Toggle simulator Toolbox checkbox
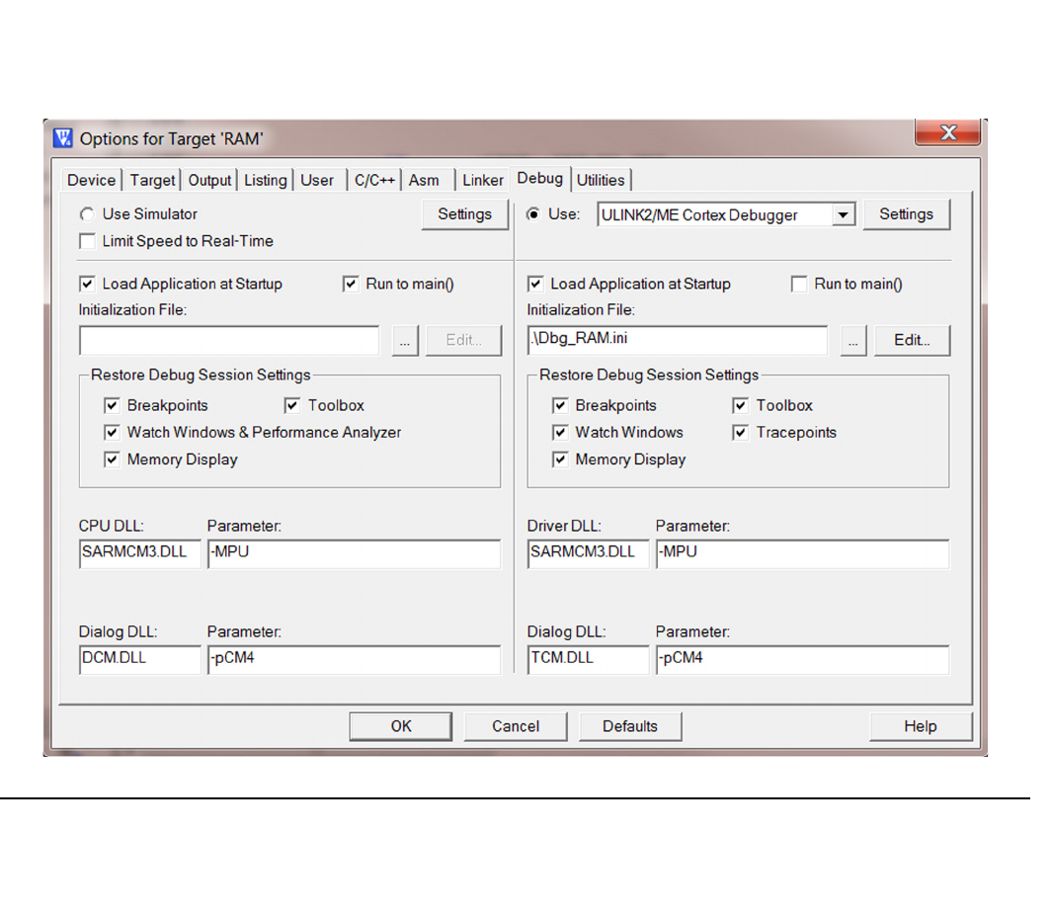The width and height of the screenshot is (1050, 915). tap(292, 405)
